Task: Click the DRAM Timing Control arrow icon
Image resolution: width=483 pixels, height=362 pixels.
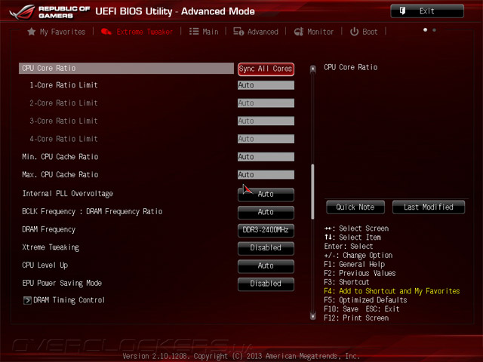Action: [27, 300]
